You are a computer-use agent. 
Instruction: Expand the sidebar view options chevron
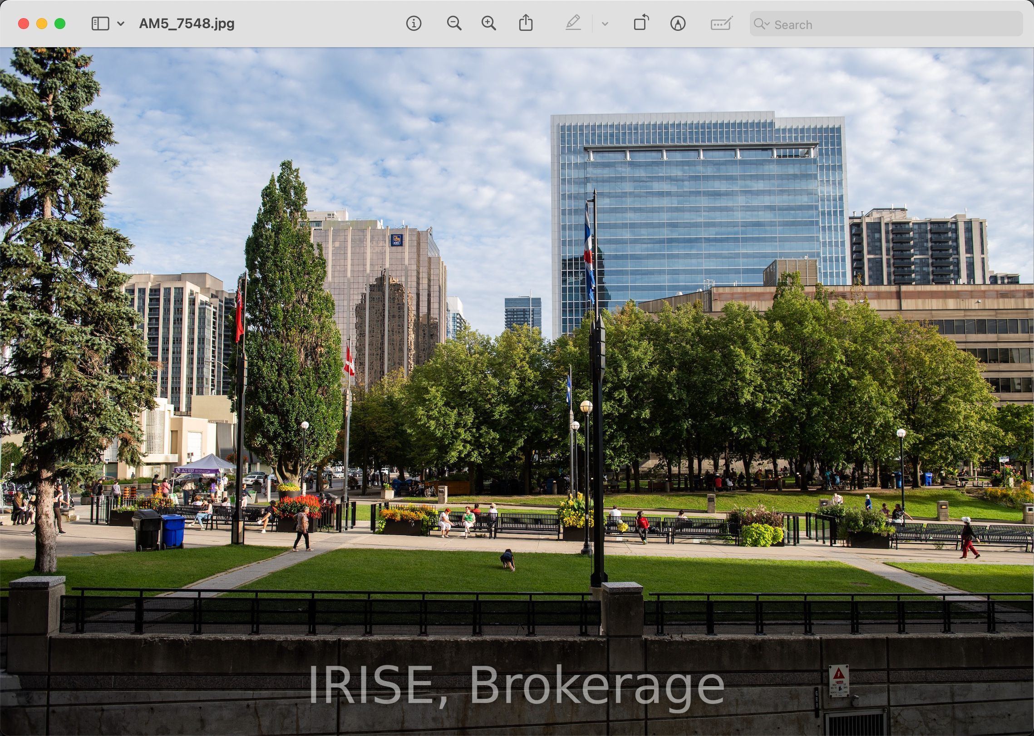[121, 24]
